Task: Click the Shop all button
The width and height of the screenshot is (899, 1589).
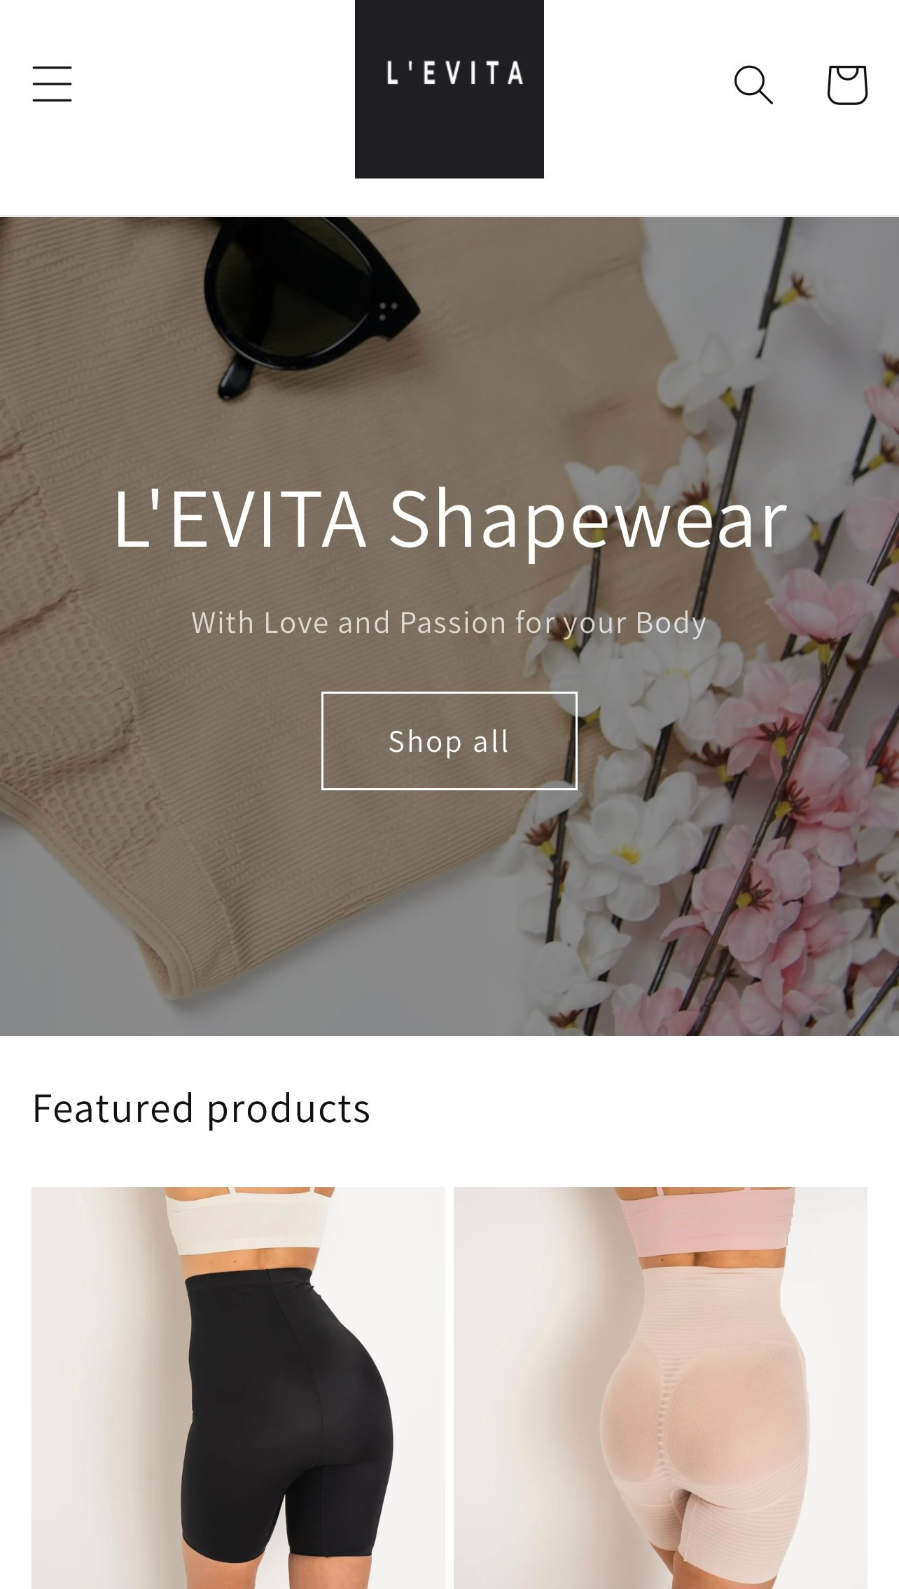Action: [449, 741]
